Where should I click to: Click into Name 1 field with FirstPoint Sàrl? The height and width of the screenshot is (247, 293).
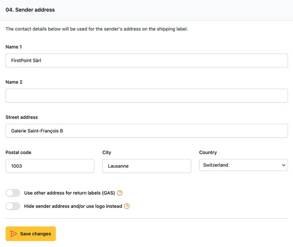(146, 60)
